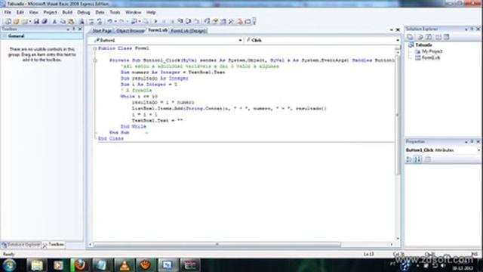The width and height of the screenshot is (483, 272).
Task: Click the Step Into debug icon
Action: [x=180, y=21]
